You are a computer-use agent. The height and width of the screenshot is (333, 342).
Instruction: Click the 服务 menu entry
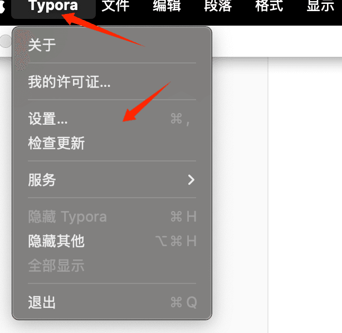pos(112,180)
